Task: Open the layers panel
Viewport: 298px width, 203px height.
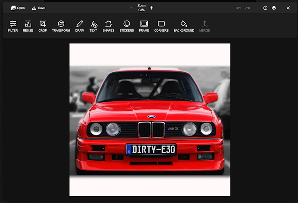Action: [274, 8]
